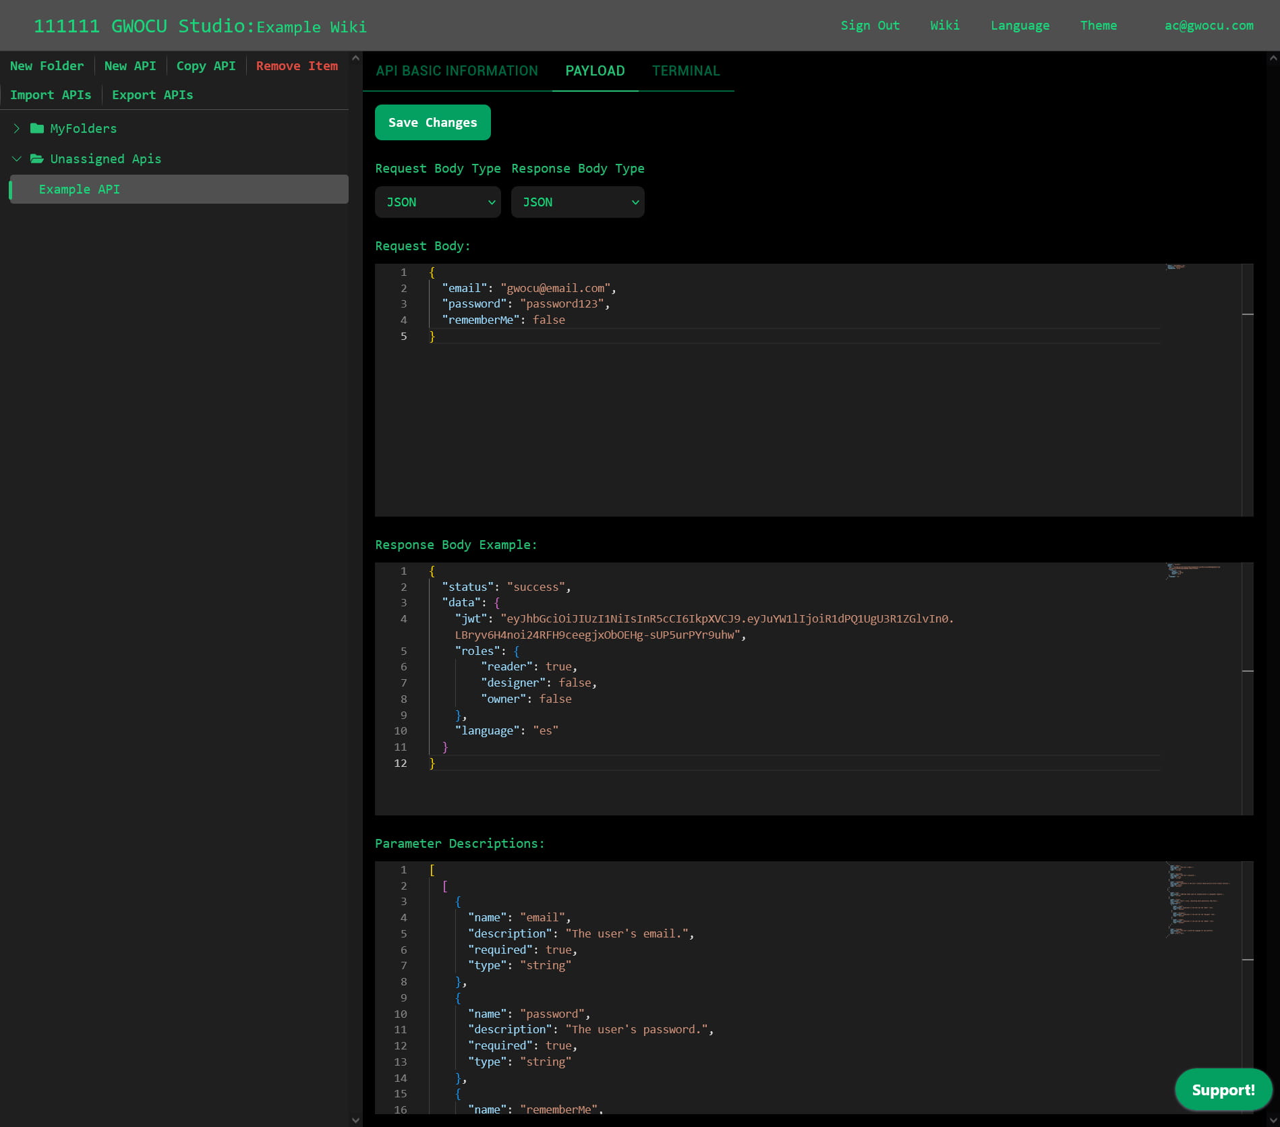Click the Unassigned Apis open folder icon

click(37, 158)
